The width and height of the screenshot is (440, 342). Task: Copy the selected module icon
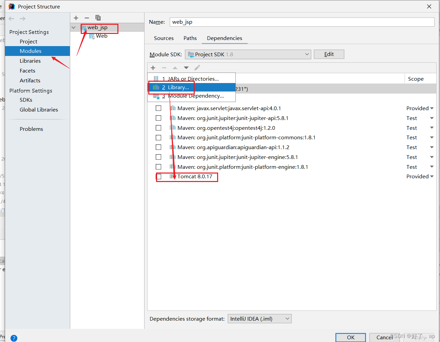click(98, 18)
